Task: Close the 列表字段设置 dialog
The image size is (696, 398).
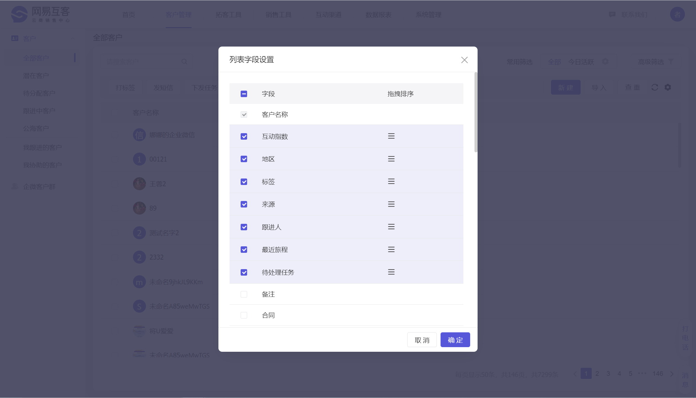Action: (x=464, y=60)
